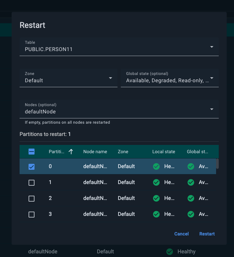234x257 pixels.
Task: Click the sort arrow next to Partition column
Action: point(71,152)
